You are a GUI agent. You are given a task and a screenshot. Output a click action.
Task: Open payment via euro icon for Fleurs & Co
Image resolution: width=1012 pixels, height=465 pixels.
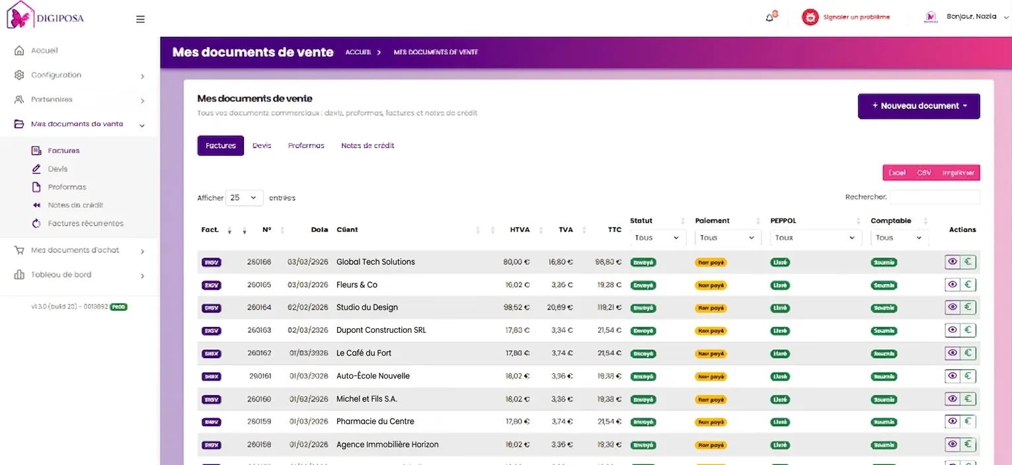pyautogui.click(x=968, y=285)
